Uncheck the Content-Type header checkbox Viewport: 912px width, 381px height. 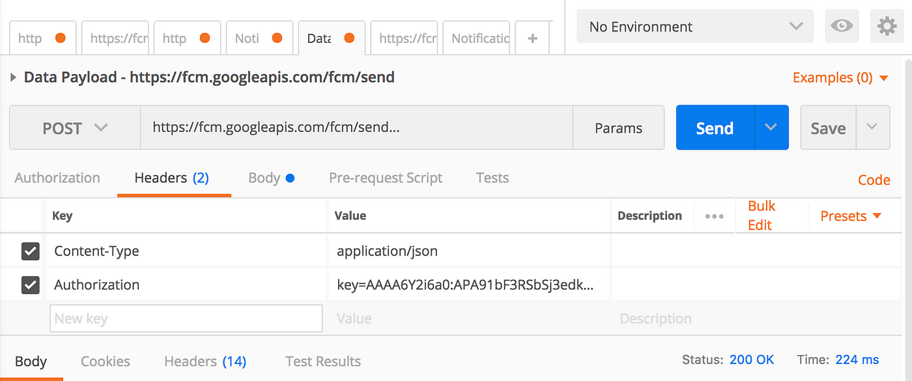tap(31, 251)
